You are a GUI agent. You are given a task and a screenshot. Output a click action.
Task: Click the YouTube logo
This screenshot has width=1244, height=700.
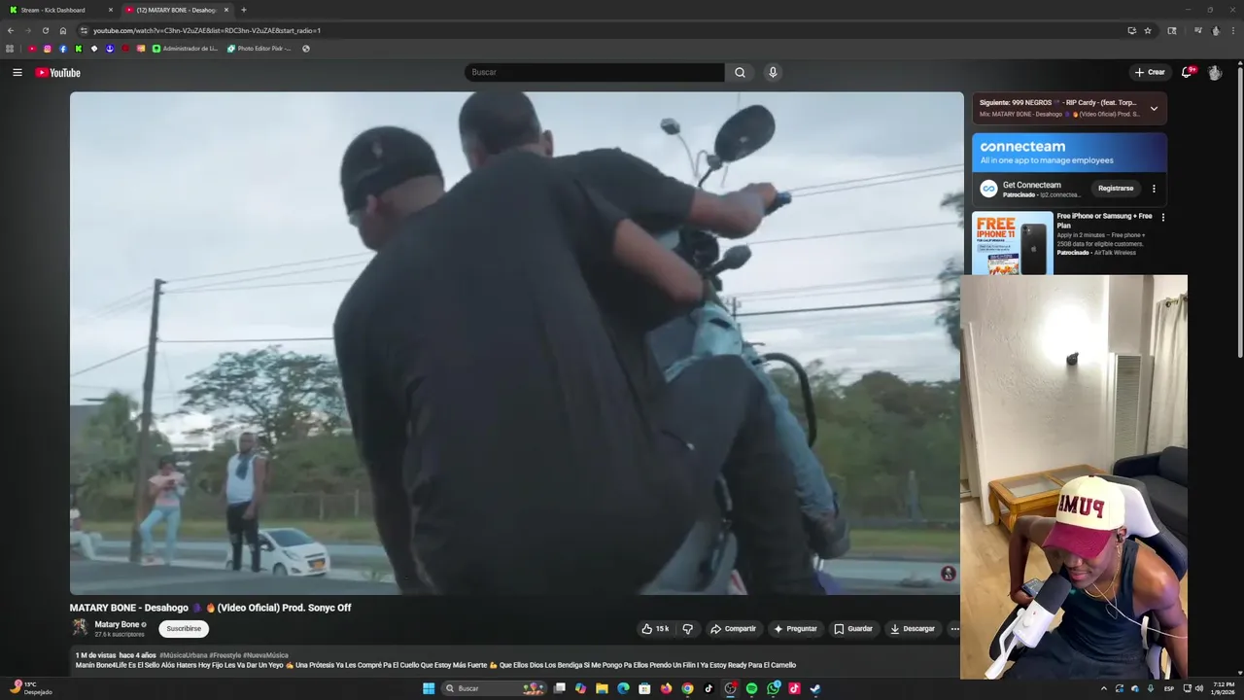(x=57, y=73)
